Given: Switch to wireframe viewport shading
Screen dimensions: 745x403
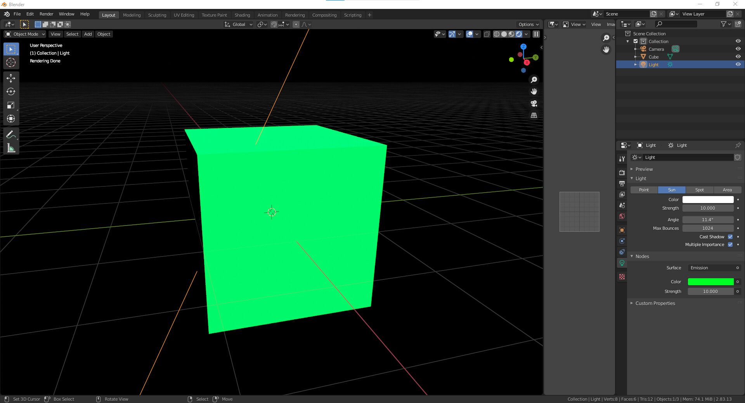Looking at the screenshot, I should (496, 34).
